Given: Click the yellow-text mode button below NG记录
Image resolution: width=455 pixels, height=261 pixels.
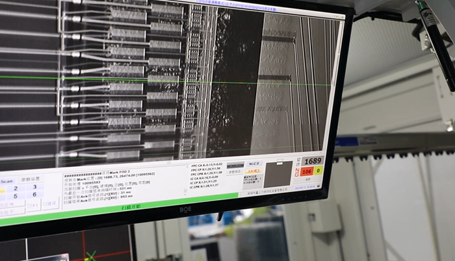Looking at the screenshot, I should 252,170.
